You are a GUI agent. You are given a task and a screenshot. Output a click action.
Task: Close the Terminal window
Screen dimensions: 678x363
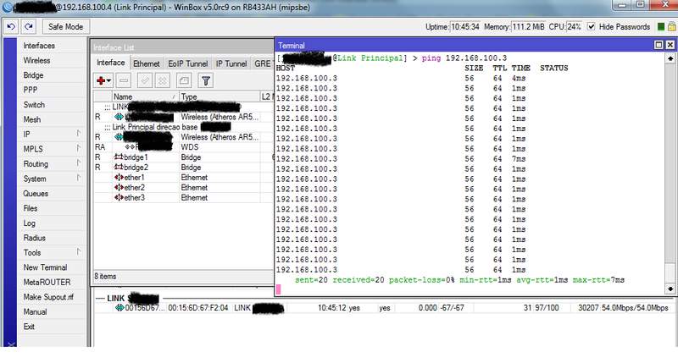coord(670,45)
